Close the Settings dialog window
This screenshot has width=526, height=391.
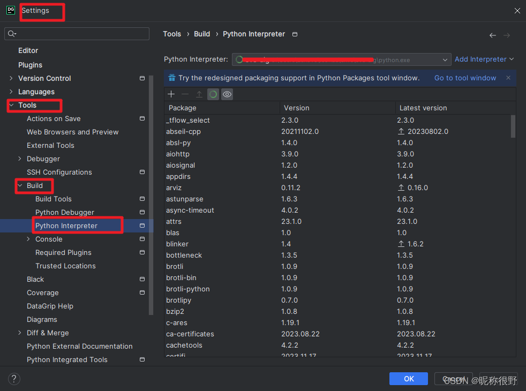[x=517, y=11]
